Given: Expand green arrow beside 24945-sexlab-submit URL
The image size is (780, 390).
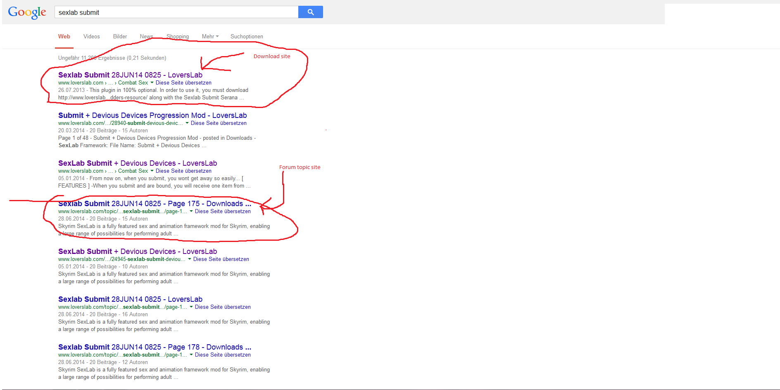Looking at the screenshot, I should (189, 259).
